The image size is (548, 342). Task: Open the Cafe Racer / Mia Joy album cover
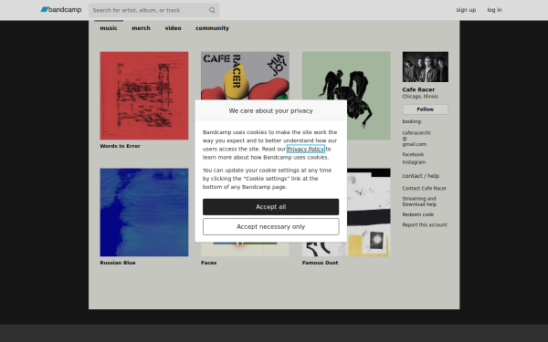pyautogui.click(x=245, y=76)
